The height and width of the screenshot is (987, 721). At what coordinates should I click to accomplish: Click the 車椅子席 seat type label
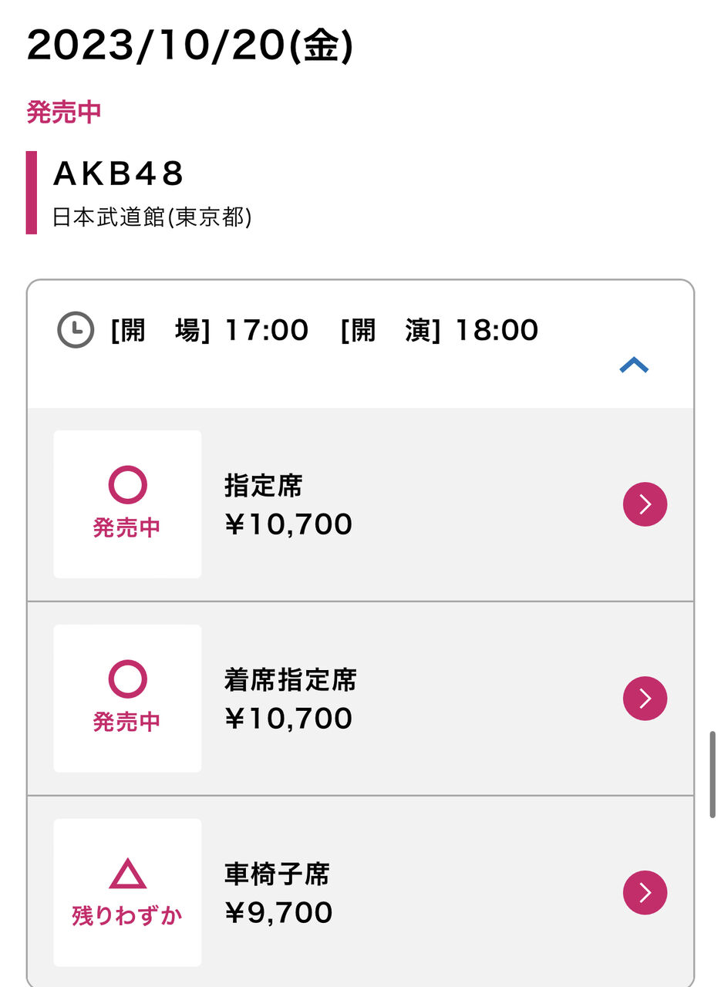277,874
